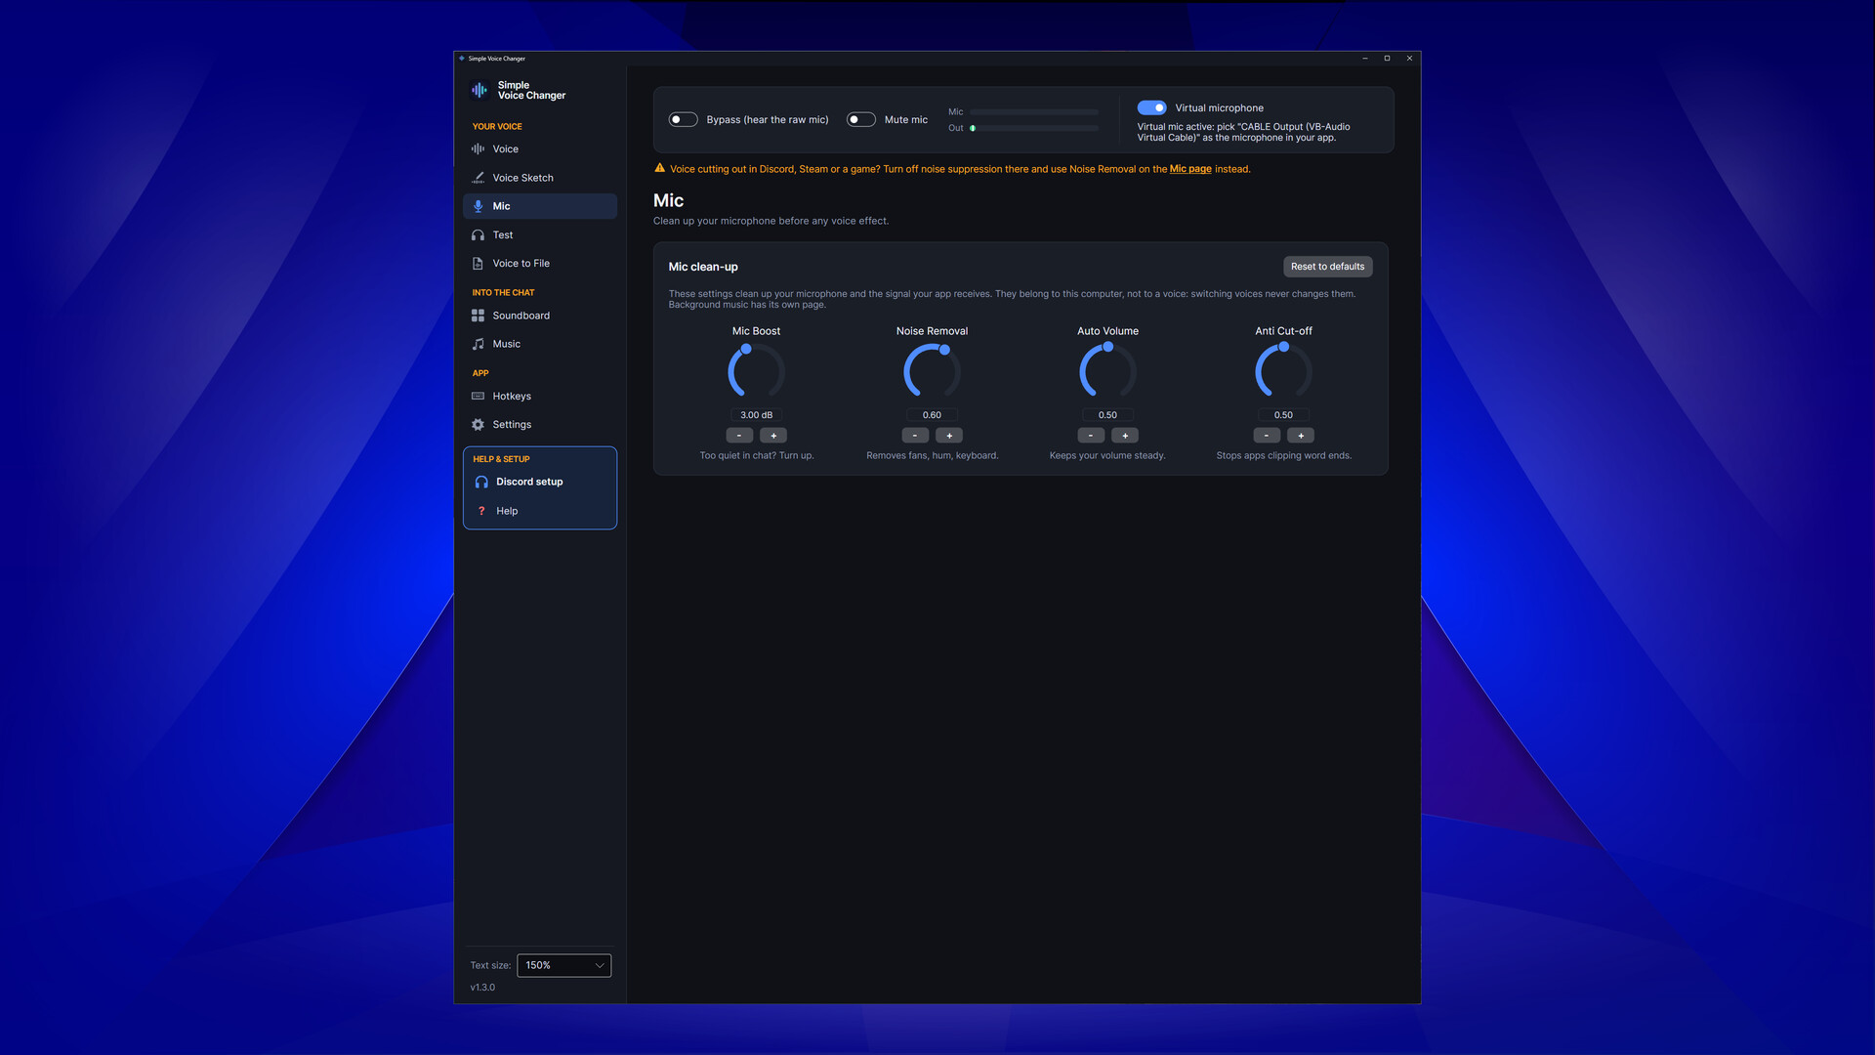Image resolution: width=1875 pixels, height=1055 pixels.
Task: Decrease Anti Cut-off with minus button
Action: coord(1267,436)
